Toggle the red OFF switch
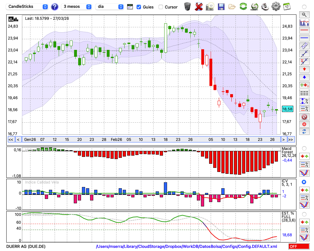The width and height of the screenshot is (314, 251). (x=299, y=246)
